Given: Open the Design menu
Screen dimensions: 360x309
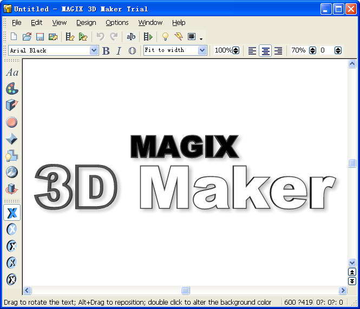Looking at the screenshot, I should pyautogui.click(x=86, y=23).
